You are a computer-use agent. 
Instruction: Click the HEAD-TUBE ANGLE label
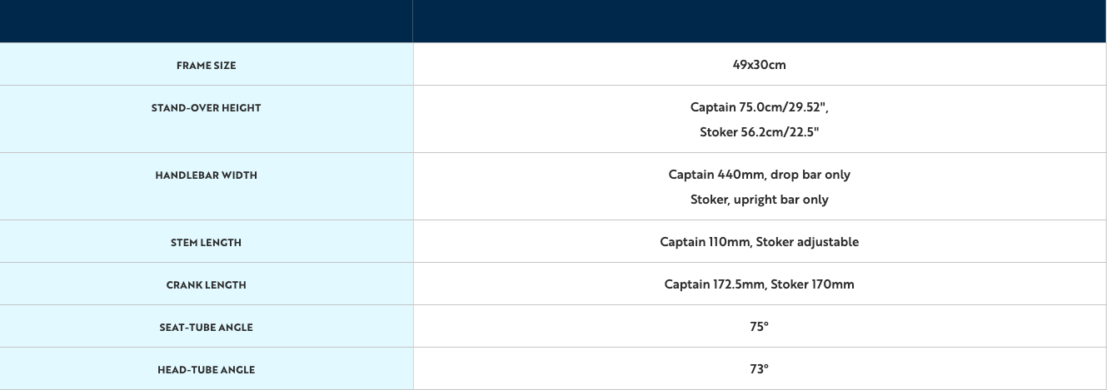tap(206, 370)
